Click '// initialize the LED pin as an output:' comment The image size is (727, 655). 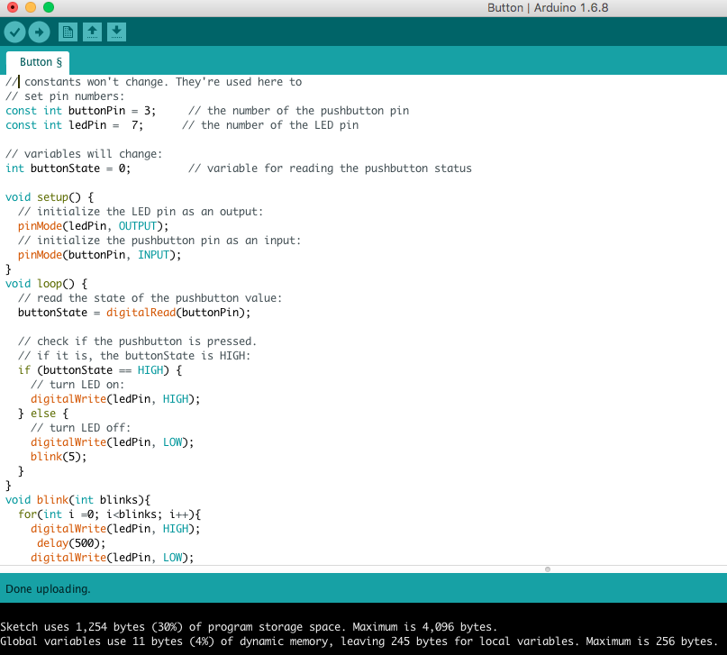tap(141, 212)
